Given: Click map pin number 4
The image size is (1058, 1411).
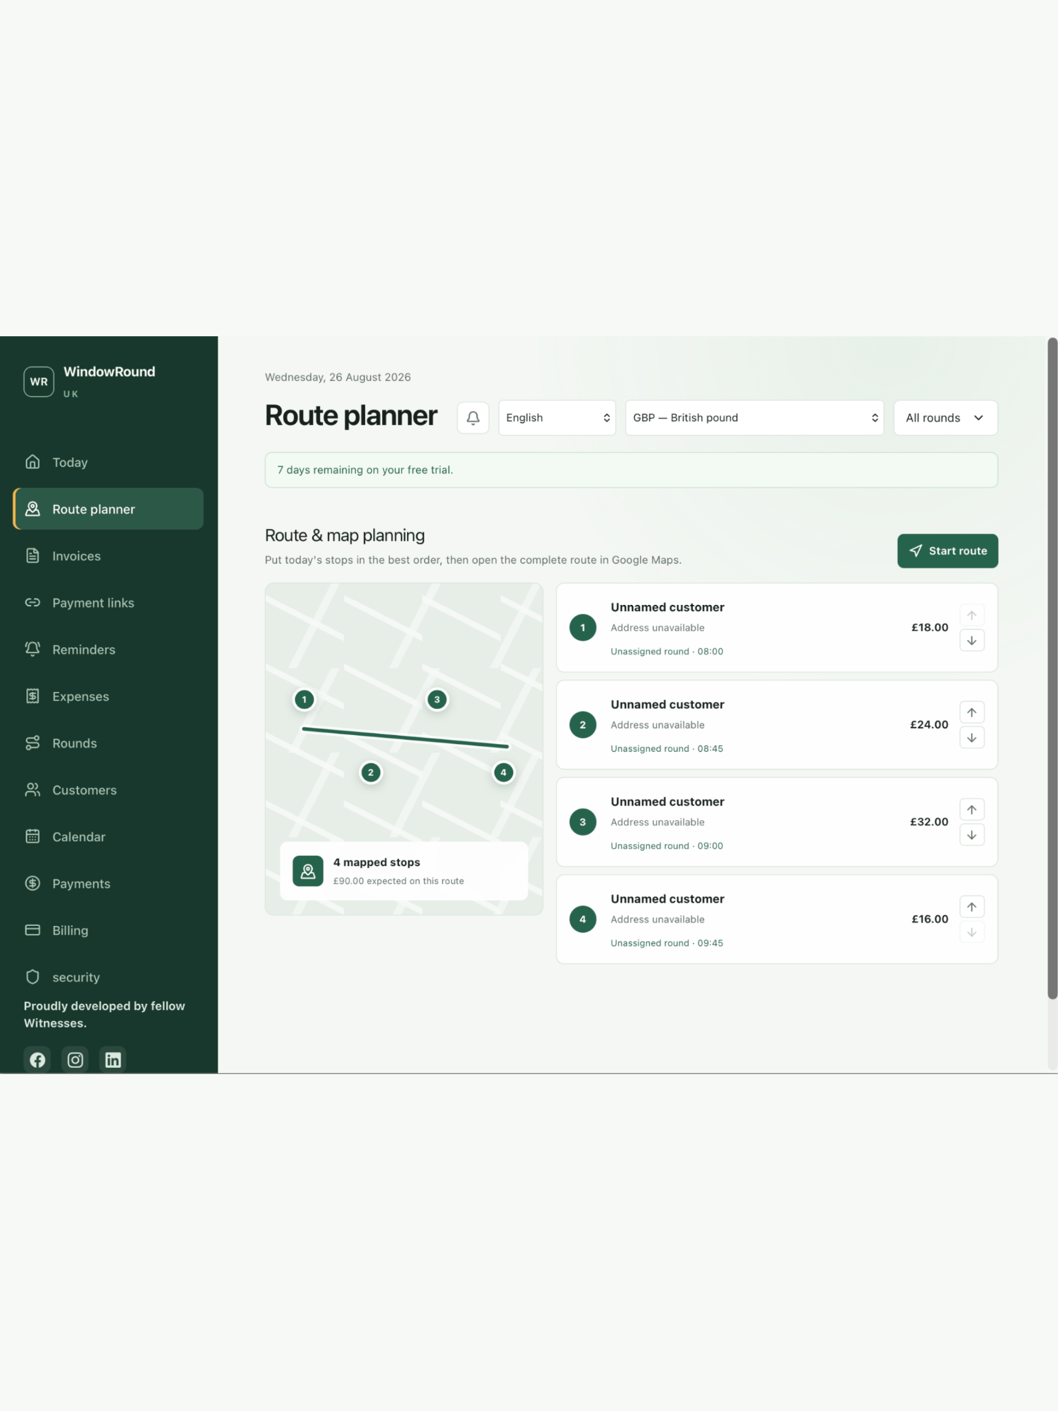Looking at the screenshot, I should [504, 772].
